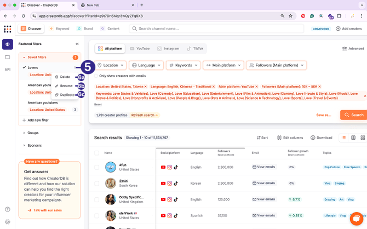Click the browser reload icon
Viewport: 367px width, 229px height.
pyautogui.click(x=24, y=16)
